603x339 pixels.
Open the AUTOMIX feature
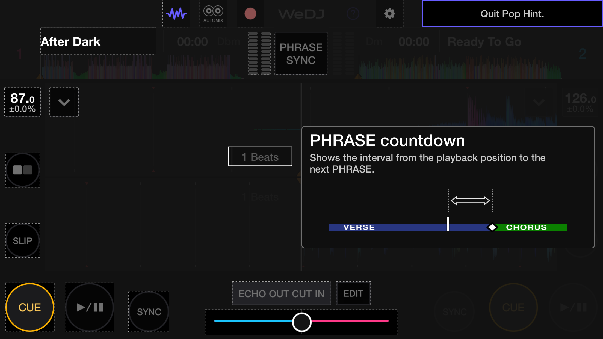click(x=213, y=14)
